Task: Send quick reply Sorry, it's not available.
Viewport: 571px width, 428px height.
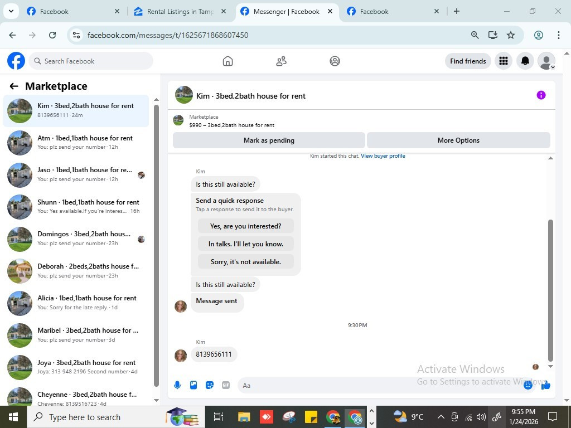Action: [x=245, y=262]
